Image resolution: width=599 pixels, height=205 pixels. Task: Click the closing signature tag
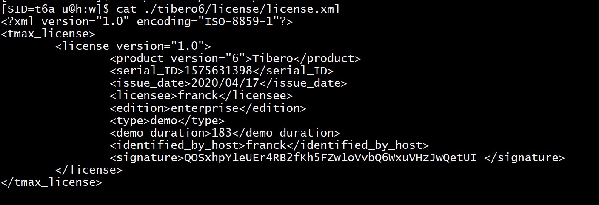click(x=525, y=158)
